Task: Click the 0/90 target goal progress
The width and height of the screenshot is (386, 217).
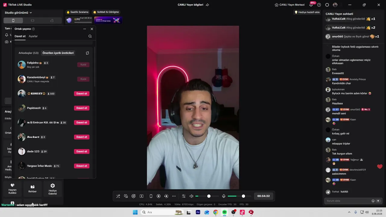Action: (x=79, y=20)
